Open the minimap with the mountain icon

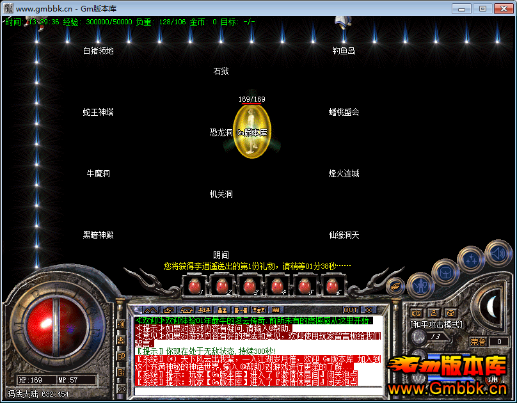(x=150, y=310)
